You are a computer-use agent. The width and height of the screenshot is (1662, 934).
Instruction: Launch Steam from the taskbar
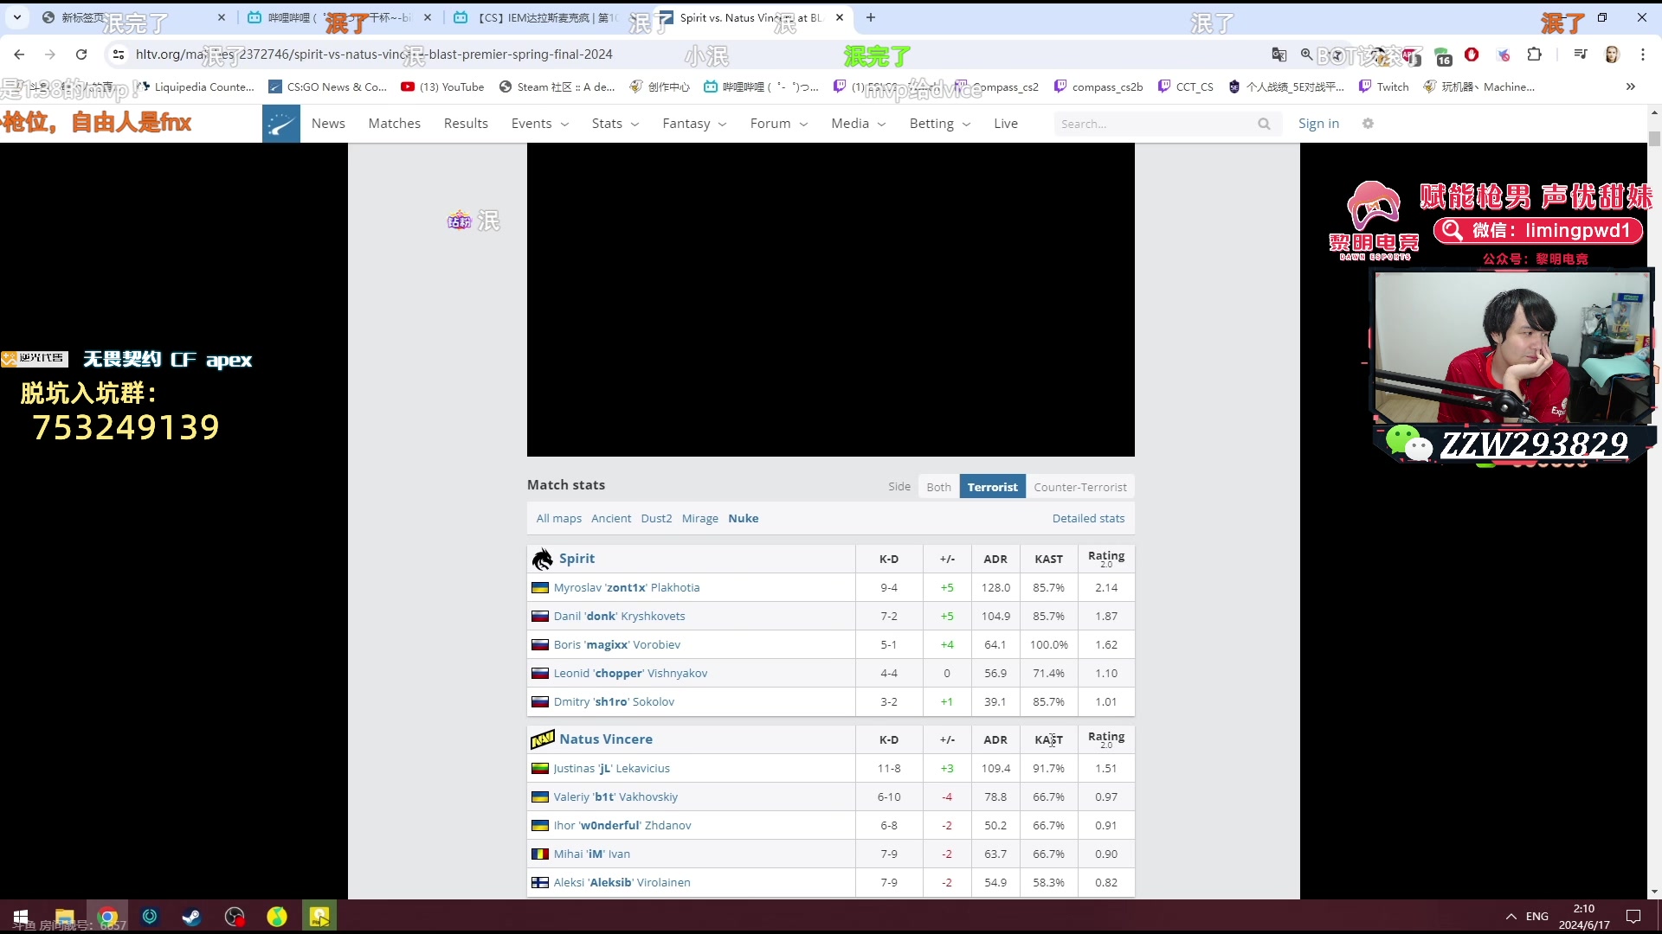(191, 916)
